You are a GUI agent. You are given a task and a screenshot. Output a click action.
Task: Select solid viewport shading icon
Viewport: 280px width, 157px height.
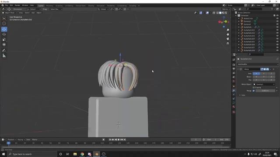coord(220,13)
